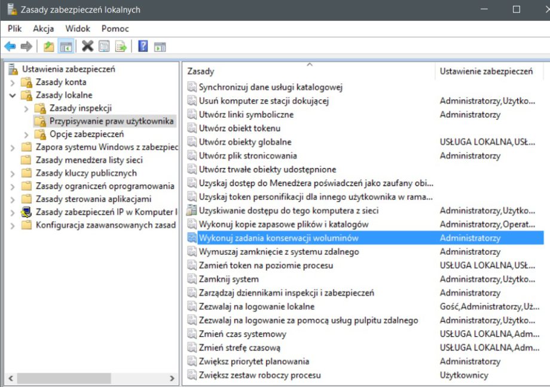The width and height of the screenshot is (550, 387).
Task: Open the Widok menu
Action: pyautogui.click(x=77, y=28)
